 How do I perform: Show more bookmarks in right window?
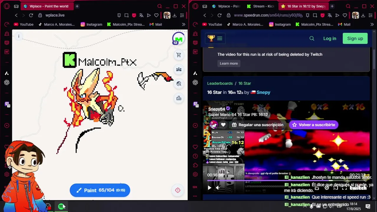click(372, 24)
